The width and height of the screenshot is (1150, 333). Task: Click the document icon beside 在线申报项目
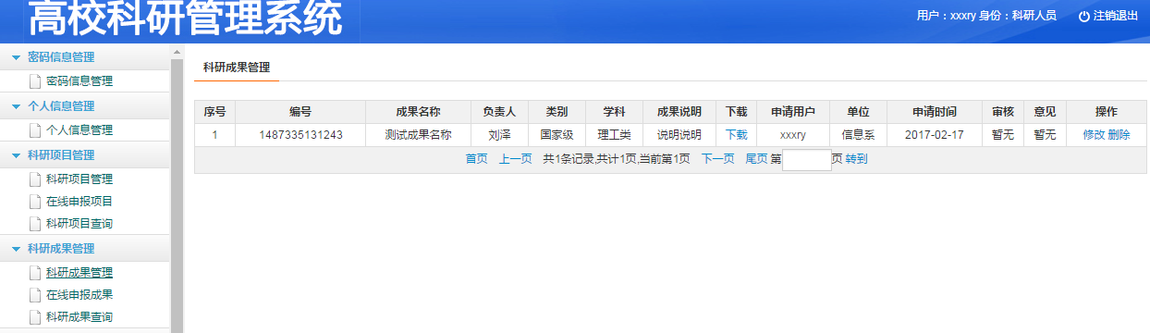35,202
